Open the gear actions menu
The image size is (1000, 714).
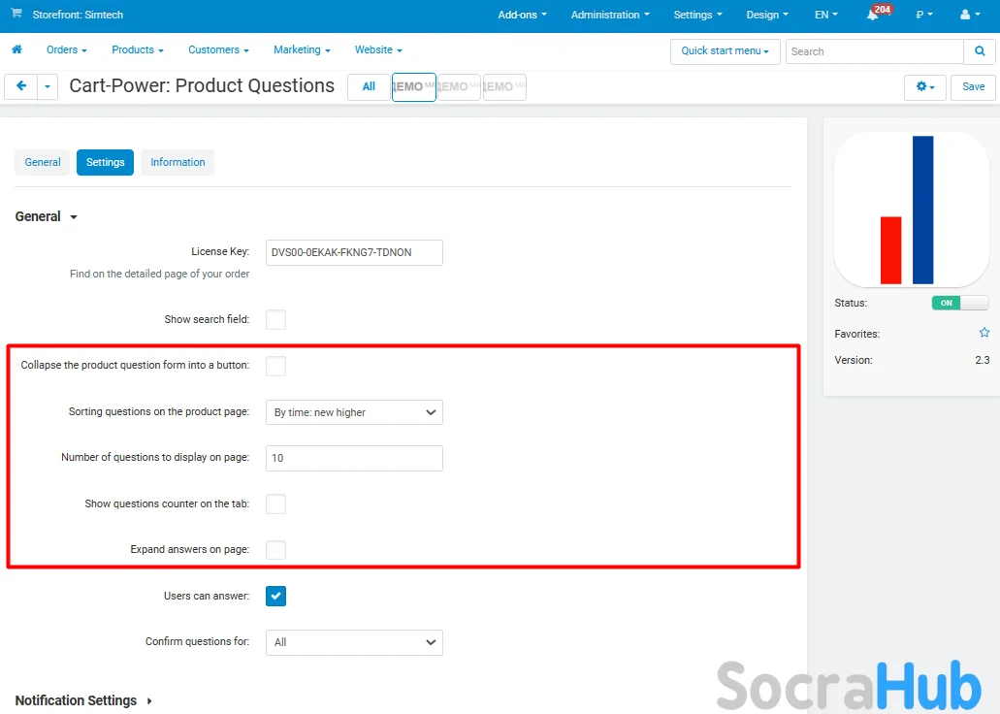pos(924,86)
